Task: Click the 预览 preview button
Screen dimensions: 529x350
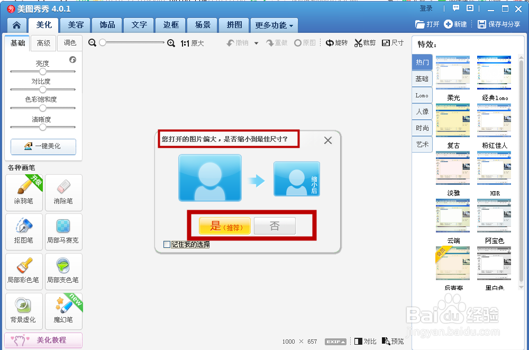Action: click(x=393, y=341)
